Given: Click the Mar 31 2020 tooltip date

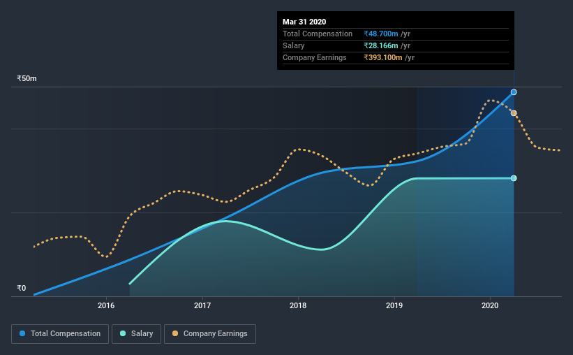Looking at the screenshot, I should 304,22.
